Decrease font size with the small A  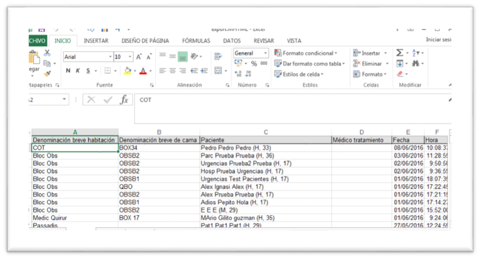coord(149,57)
